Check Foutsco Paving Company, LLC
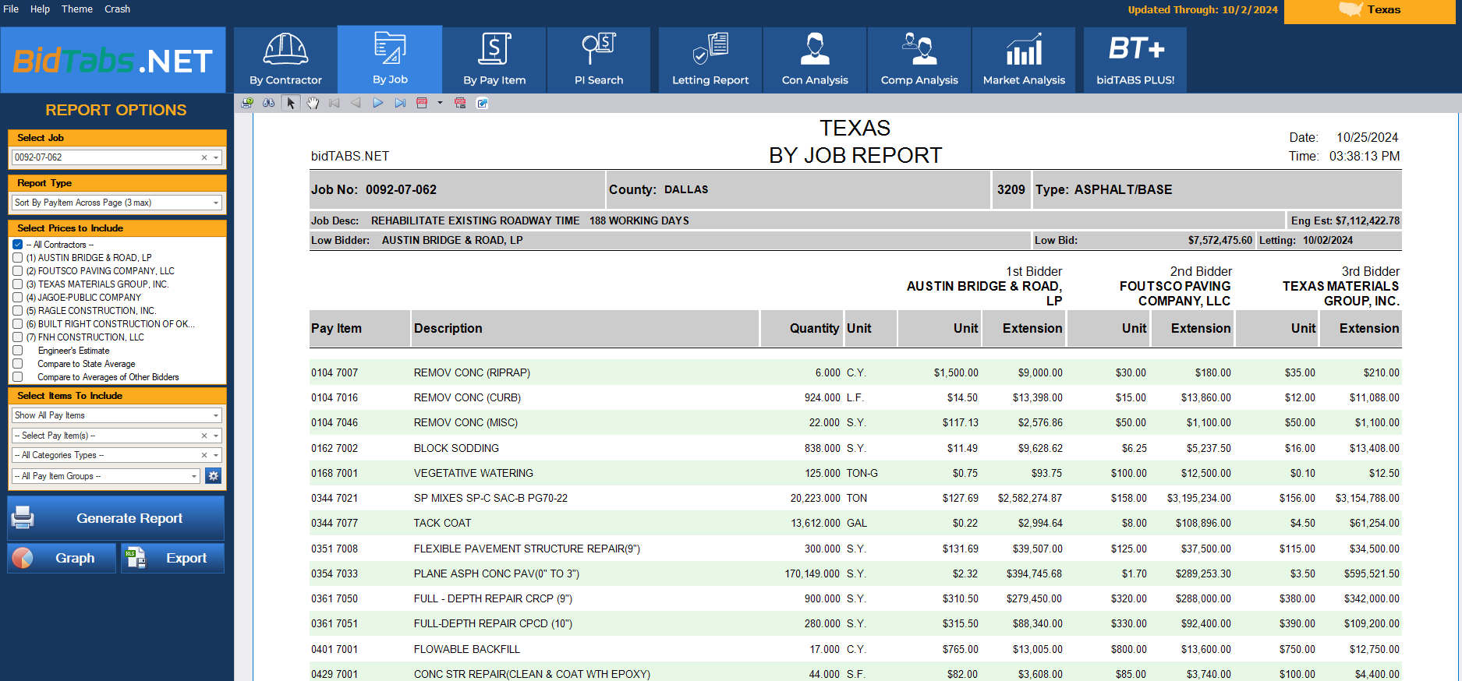This screenshot has height=681, width=1462. tap(17, 271)
